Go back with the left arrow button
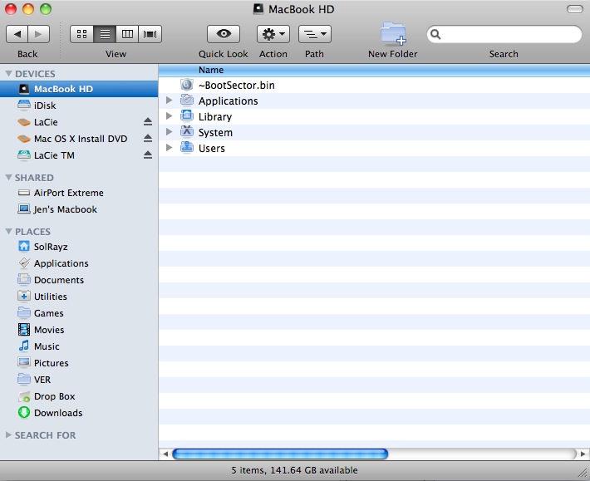 (x=17, y=34)
